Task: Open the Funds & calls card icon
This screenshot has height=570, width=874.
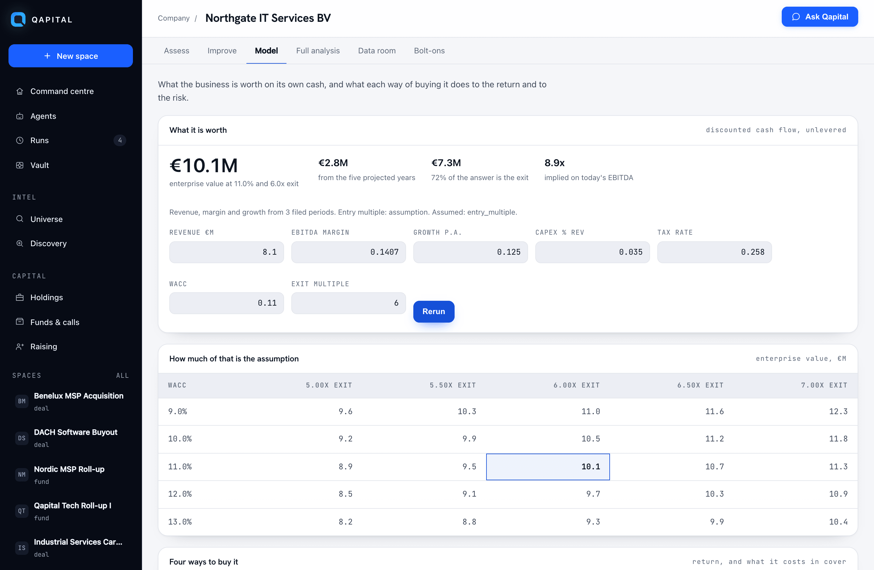Action: 20,322
